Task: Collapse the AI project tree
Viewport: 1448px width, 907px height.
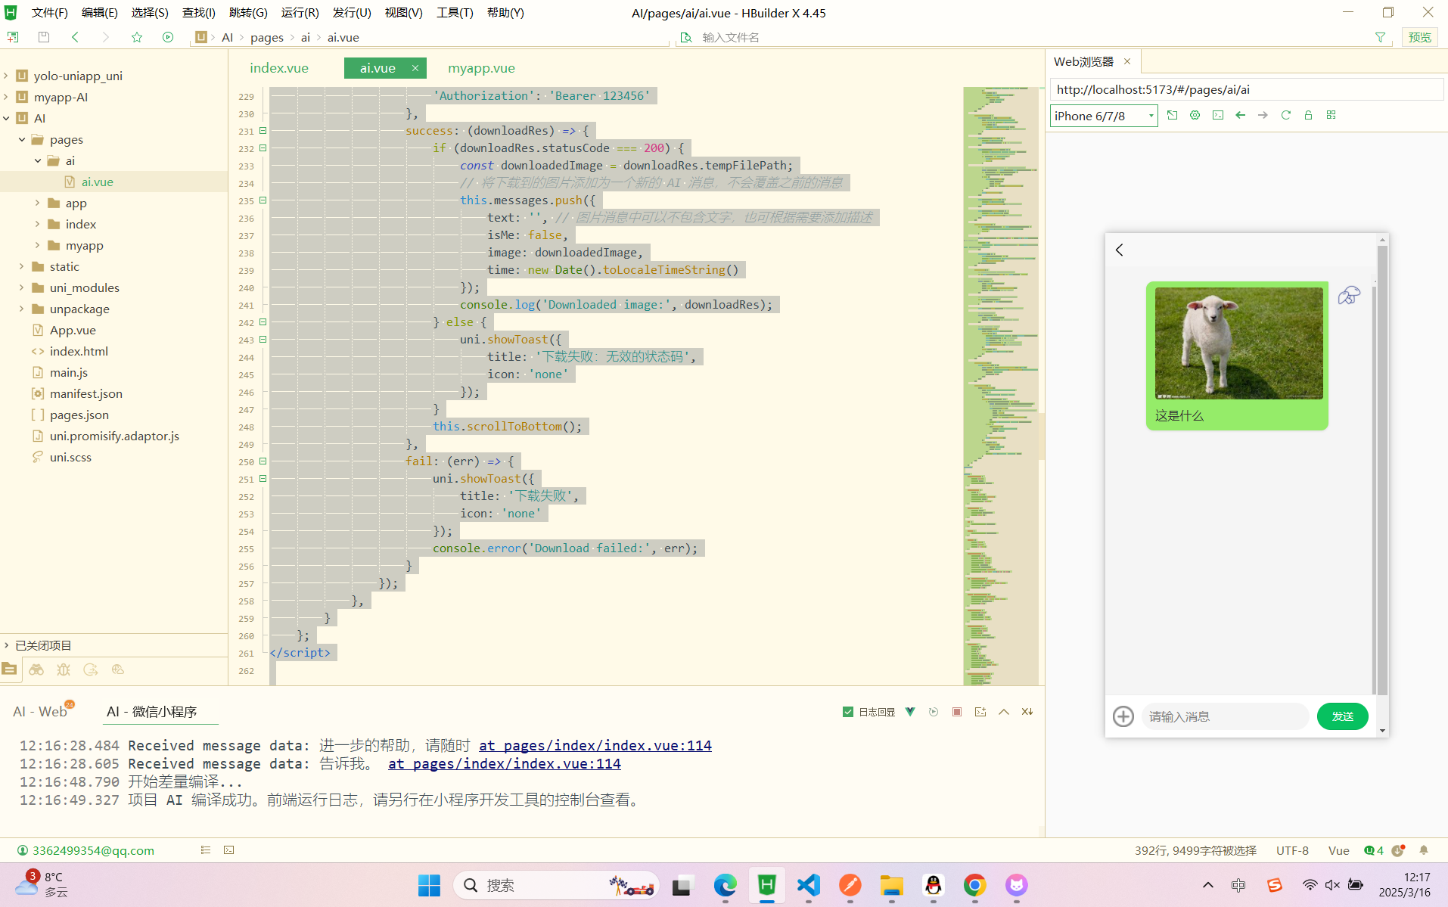Action: point(6,118)
